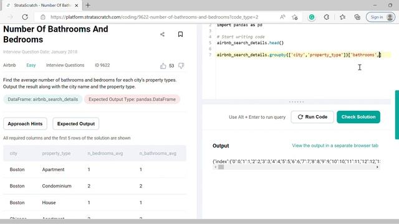Click the city column header

[x=14, y=154]
